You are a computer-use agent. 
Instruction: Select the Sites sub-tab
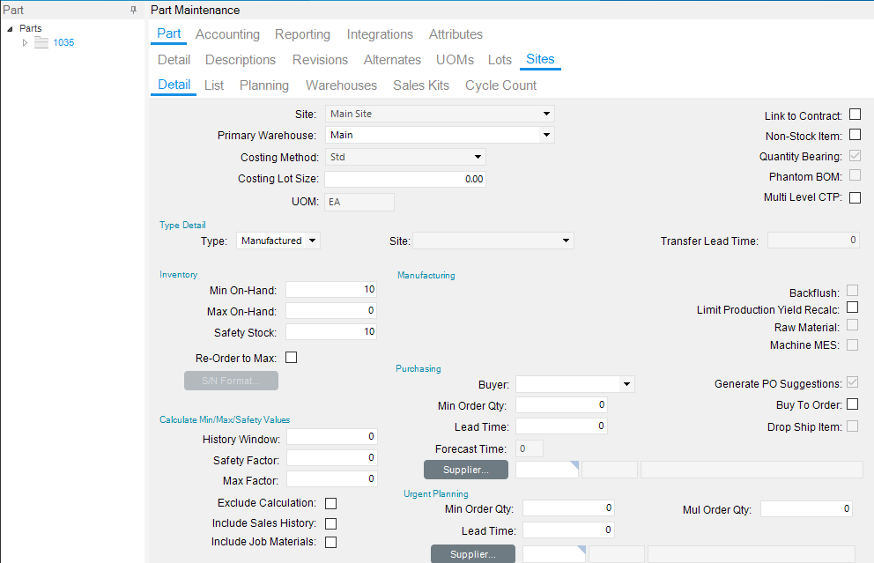(x=540, y=59)
